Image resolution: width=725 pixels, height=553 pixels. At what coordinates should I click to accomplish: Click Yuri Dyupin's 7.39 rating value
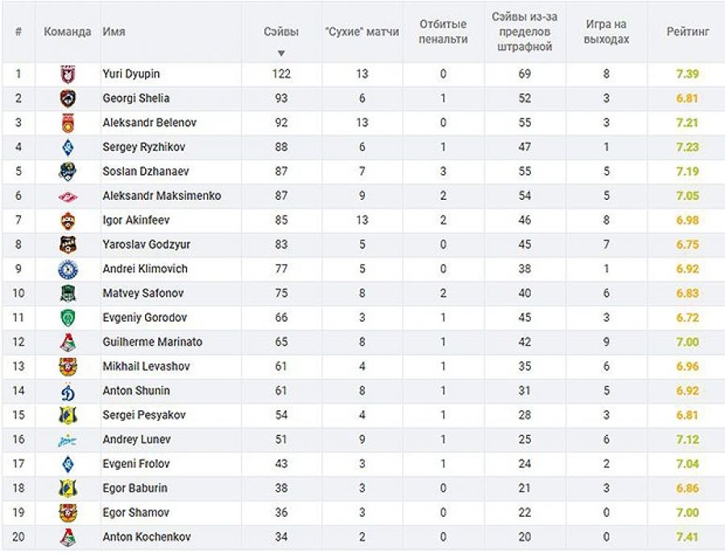(x=687, y=74)
